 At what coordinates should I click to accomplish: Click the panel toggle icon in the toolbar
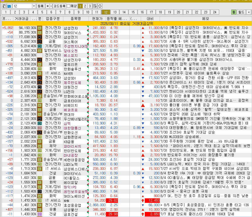tap(4, 6)
